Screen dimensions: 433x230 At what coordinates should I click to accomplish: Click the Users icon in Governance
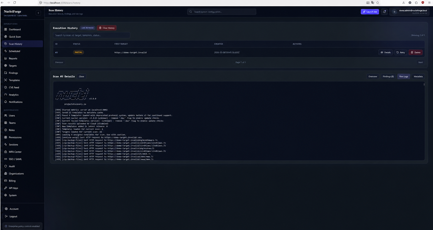[6, 115]
